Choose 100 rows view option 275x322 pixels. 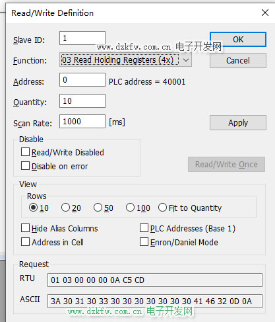click(x=130, y=208)
